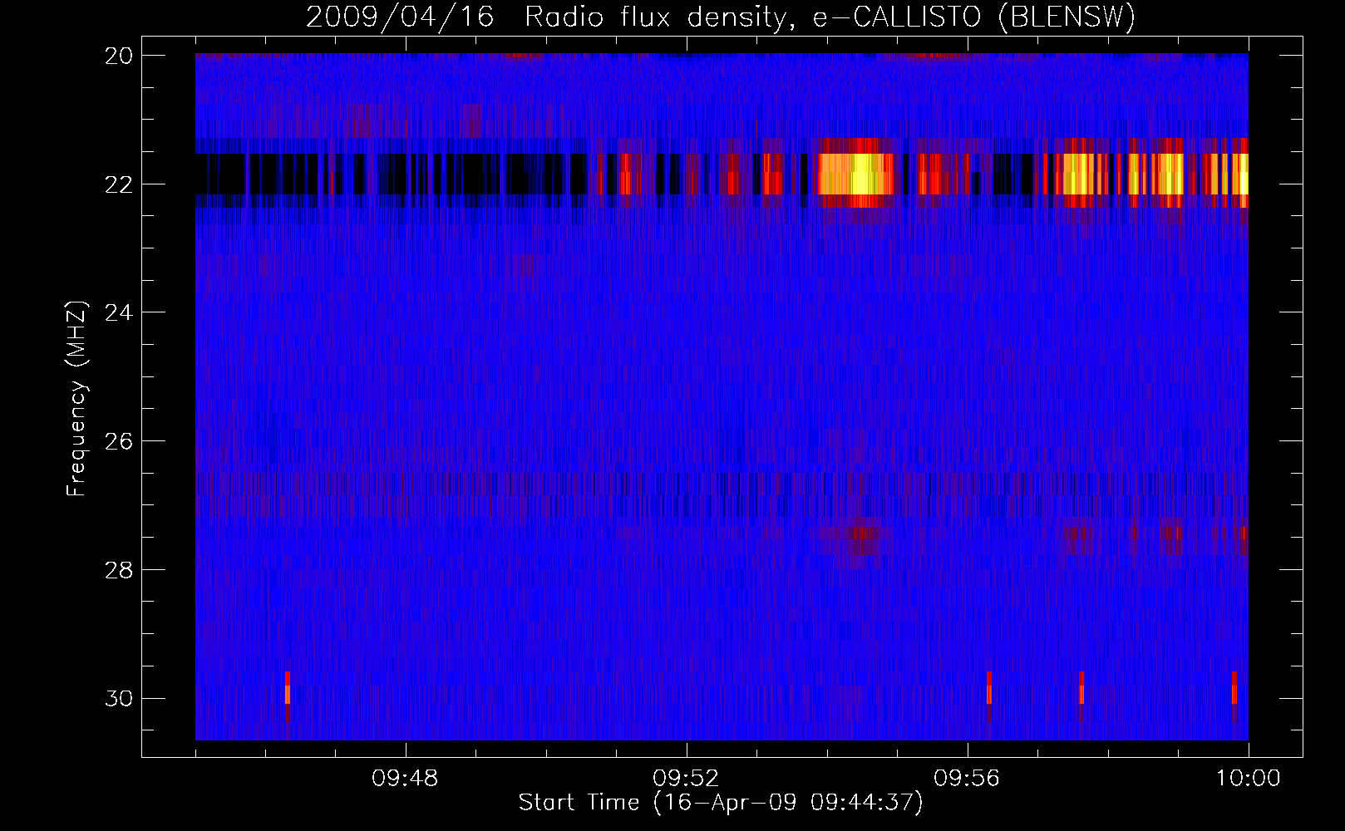Click the 22 frequency tick label
Image resolution: width=1345 pixels, height=831 pixels.
(x=119, y=184)
